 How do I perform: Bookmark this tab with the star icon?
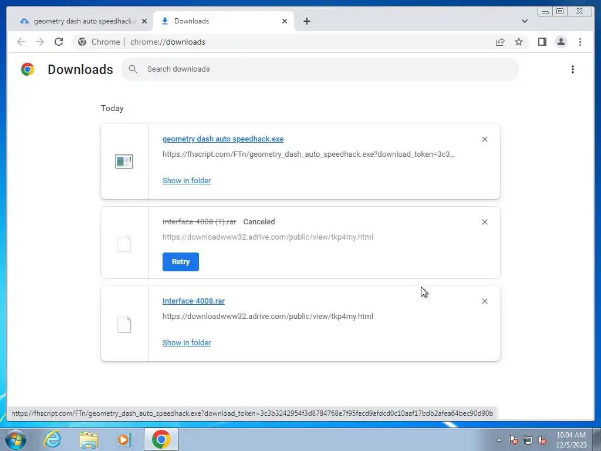519,42
